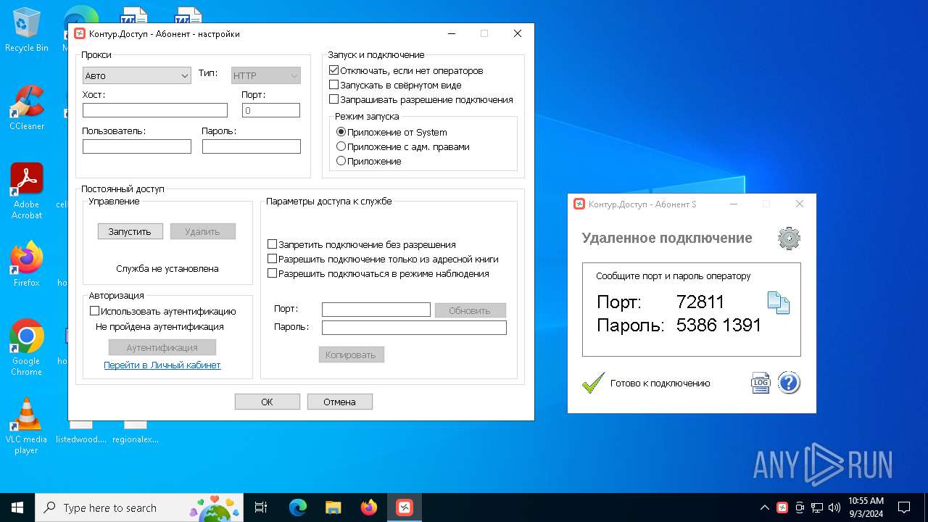Click Контур.Доступ settings window title icon
The image size is (928, 522).
coord(80,33)
